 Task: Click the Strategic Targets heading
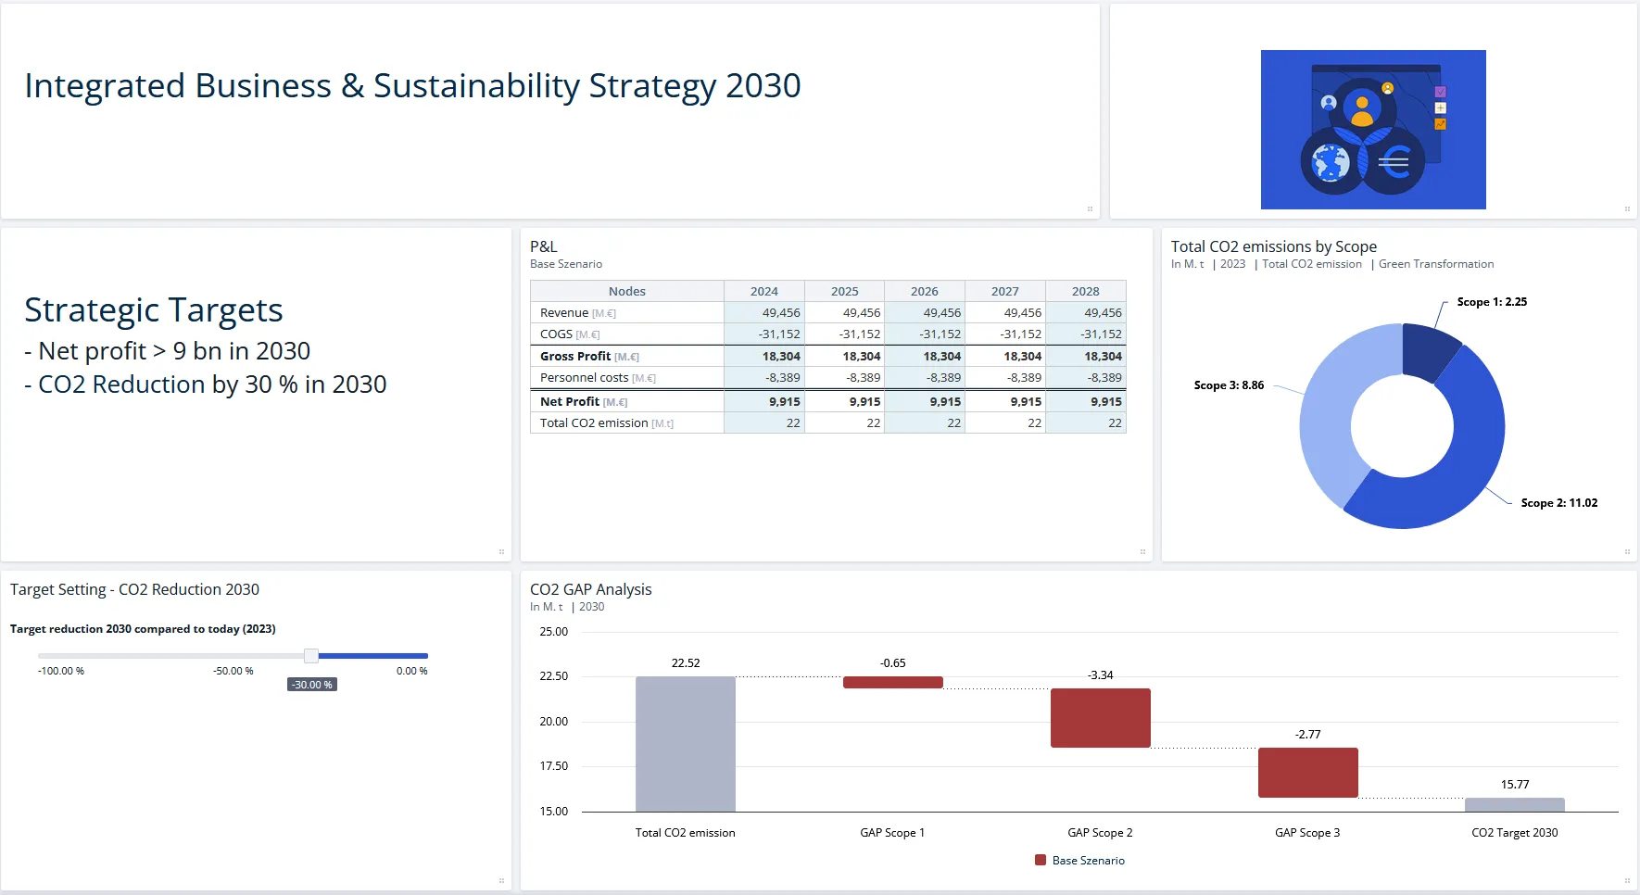(154, 310)
